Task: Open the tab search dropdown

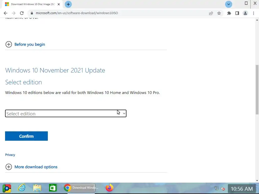Action: (x=229, y=4)
